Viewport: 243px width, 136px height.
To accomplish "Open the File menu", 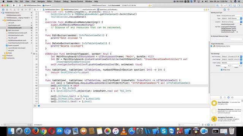I will pyautogui.click(x=16, y=2).
